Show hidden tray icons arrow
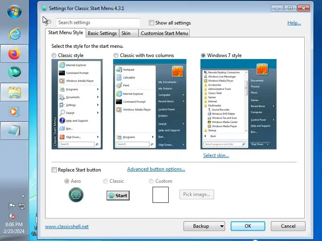Image resolution: width=322 pixels, height=241 pixels. (23, 196)
